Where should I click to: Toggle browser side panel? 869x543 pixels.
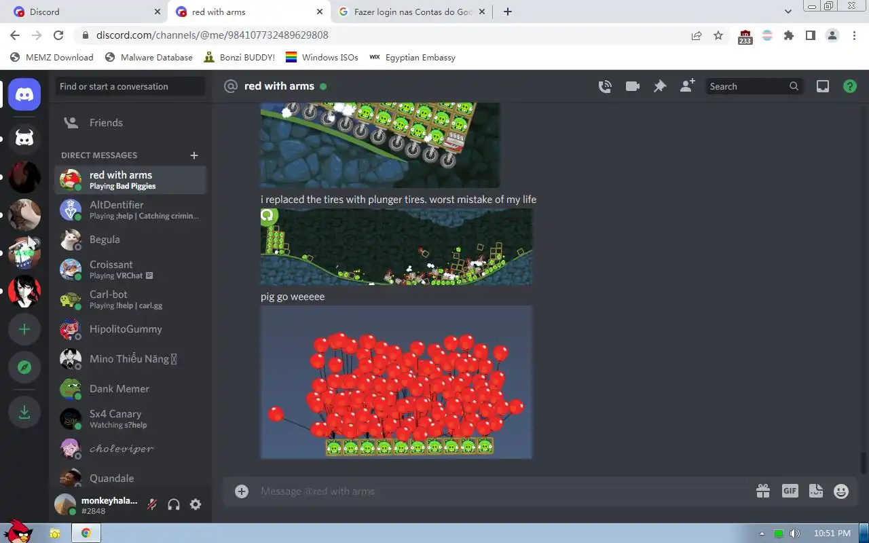click(811, 35)
